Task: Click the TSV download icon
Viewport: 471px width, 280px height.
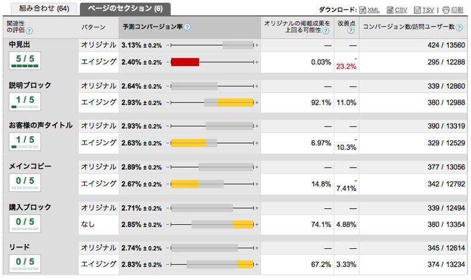Action: (x=417, y=10)
